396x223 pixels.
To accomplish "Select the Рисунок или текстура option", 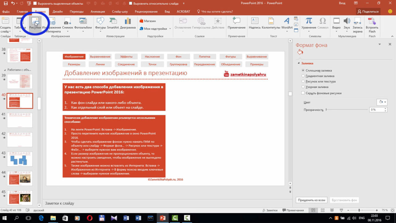I will pos(303,81).
